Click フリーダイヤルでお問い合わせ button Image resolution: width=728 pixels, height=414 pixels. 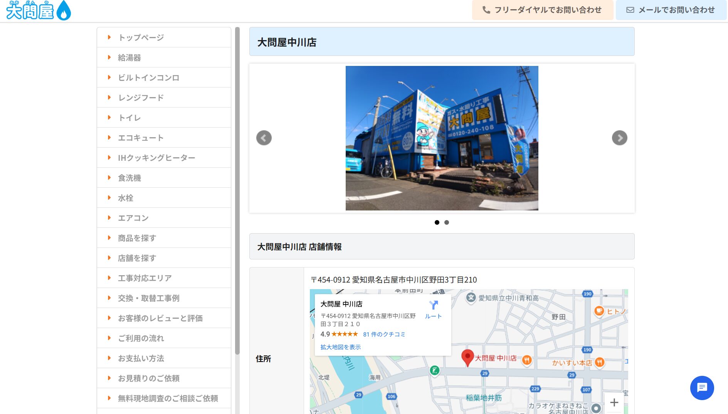pyautogui.click(x=542, y=10)
